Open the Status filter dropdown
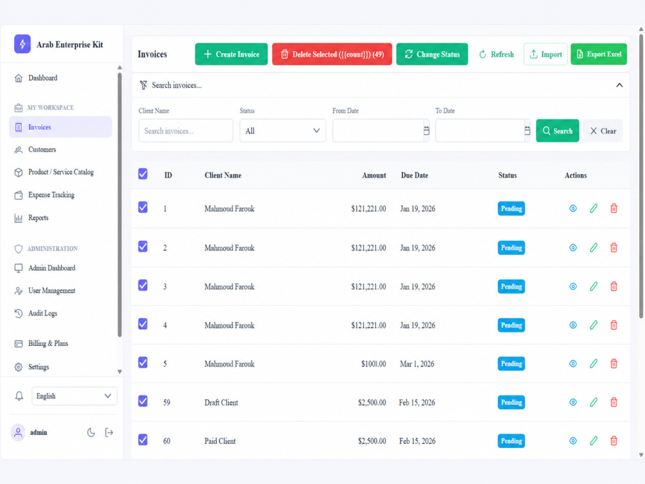This screenshot has height=484, width=645. 283,130
